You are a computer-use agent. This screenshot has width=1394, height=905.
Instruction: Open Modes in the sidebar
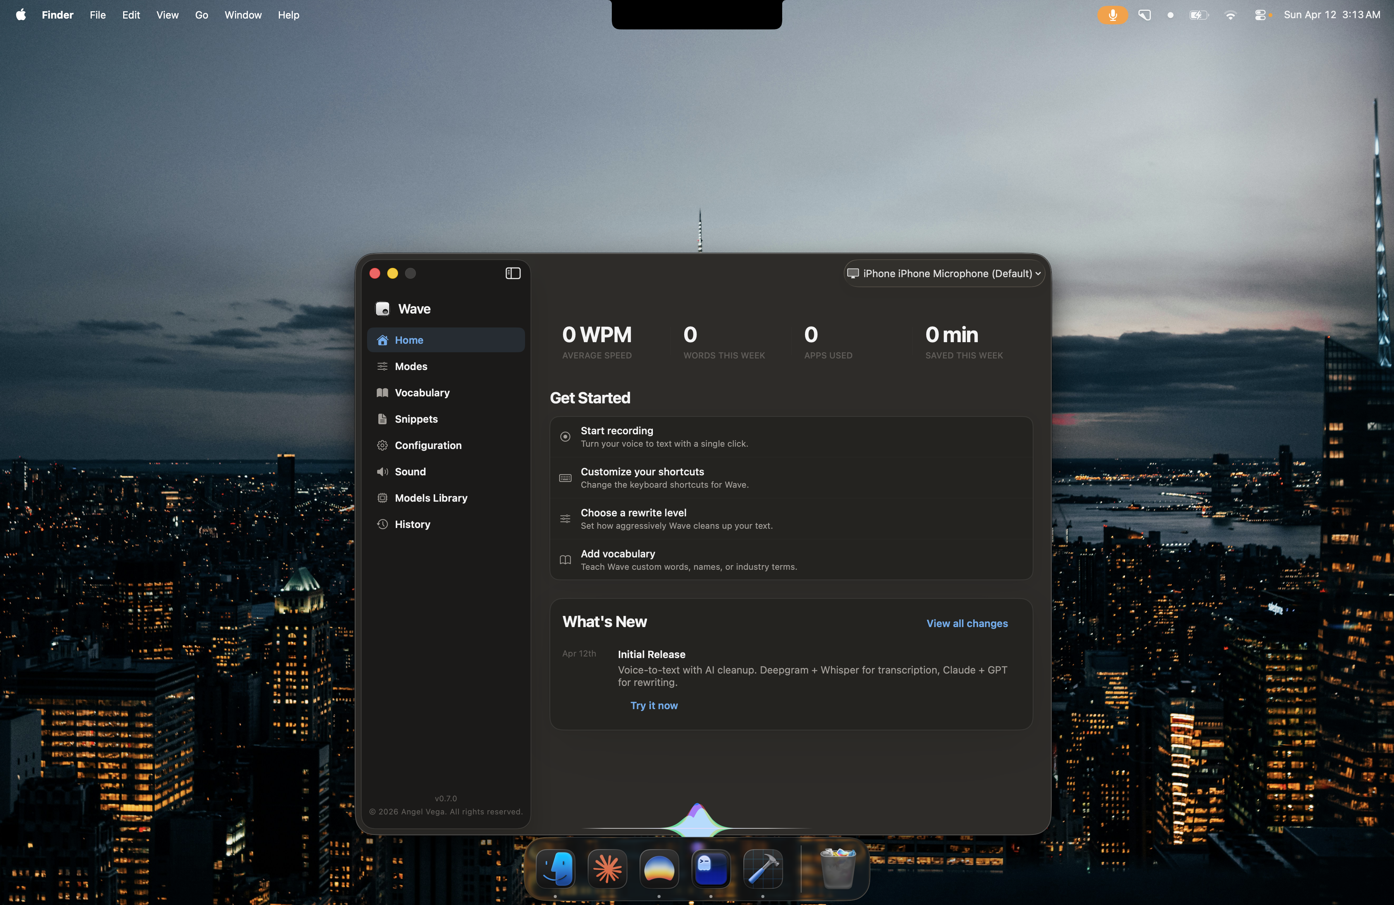pos(410,367)
